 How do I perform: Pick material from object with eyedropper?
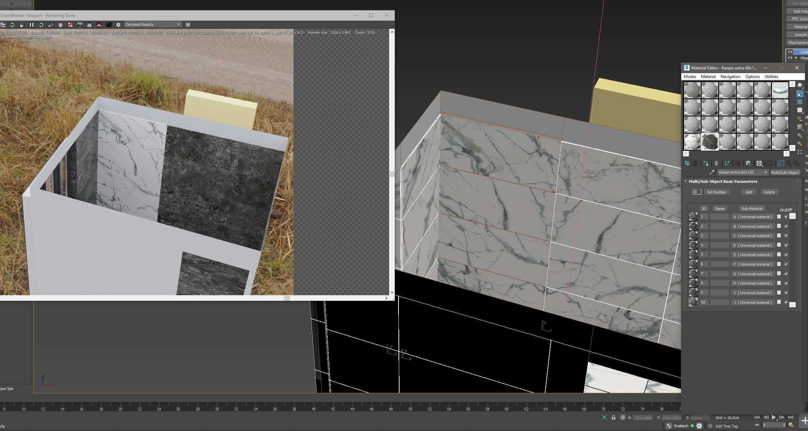(x=712, y=172)
